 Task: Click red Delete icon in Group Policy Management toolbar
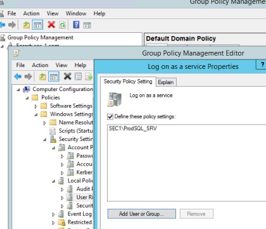[x=51, y=25]
